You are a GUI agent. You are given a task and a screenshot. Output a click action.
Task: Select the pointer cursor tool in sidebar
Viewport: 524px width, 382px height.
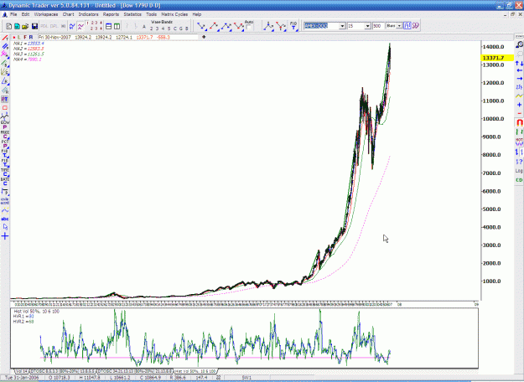[x=5, y=227]
